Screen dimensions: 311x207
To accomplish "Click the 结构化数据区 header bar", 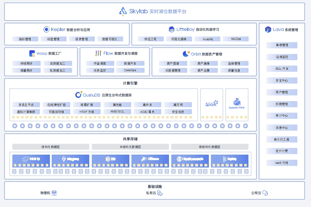I will coord(51,147).
